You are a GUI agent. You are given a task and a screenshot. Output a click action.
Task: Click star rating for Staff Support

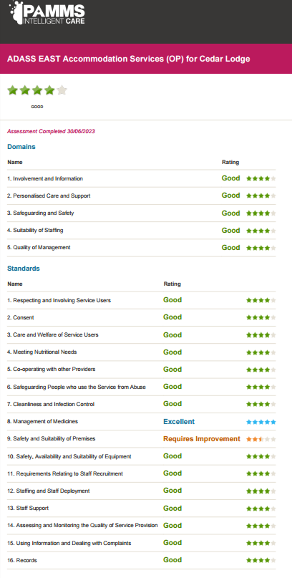tap(261, 509)
